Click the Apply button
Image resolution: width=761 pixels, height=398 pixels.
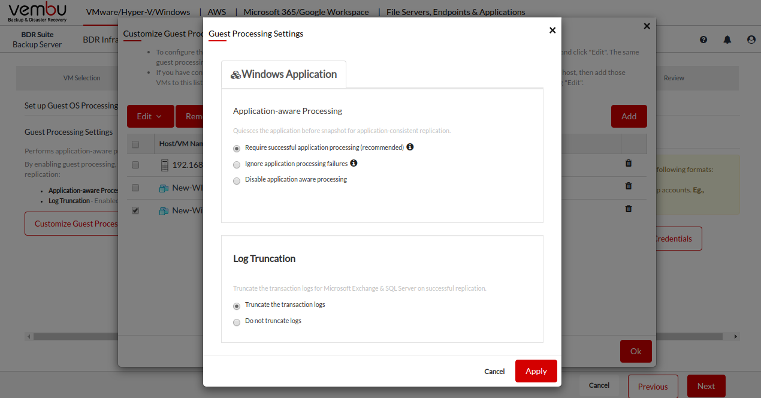(536, 371)
